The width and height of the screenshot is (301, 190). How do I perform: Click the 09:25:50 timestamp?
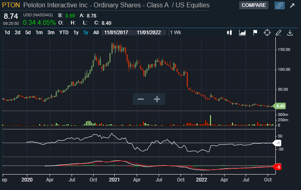(11, 24)
